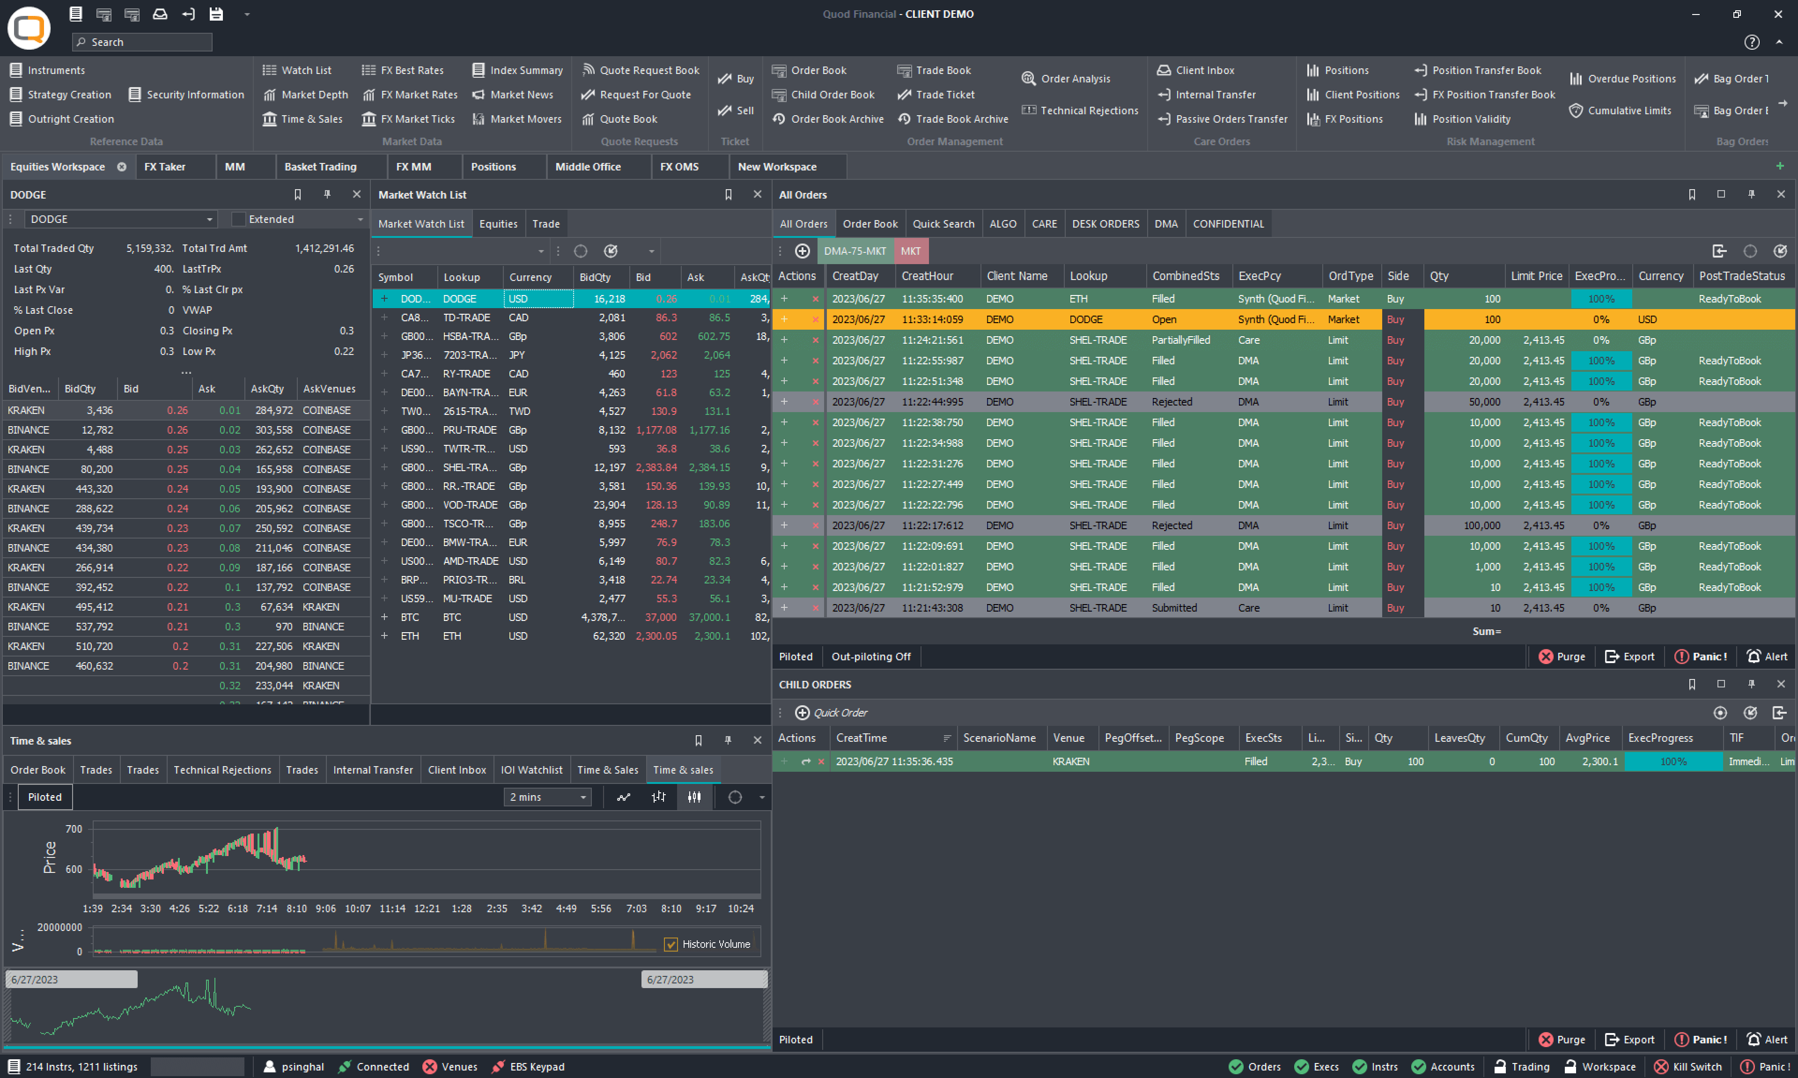Image resolution: width=1798 pixels, height=1078 pixels.
Task: Click the Kill Switch status icon
Action: click(1661, 1066)
